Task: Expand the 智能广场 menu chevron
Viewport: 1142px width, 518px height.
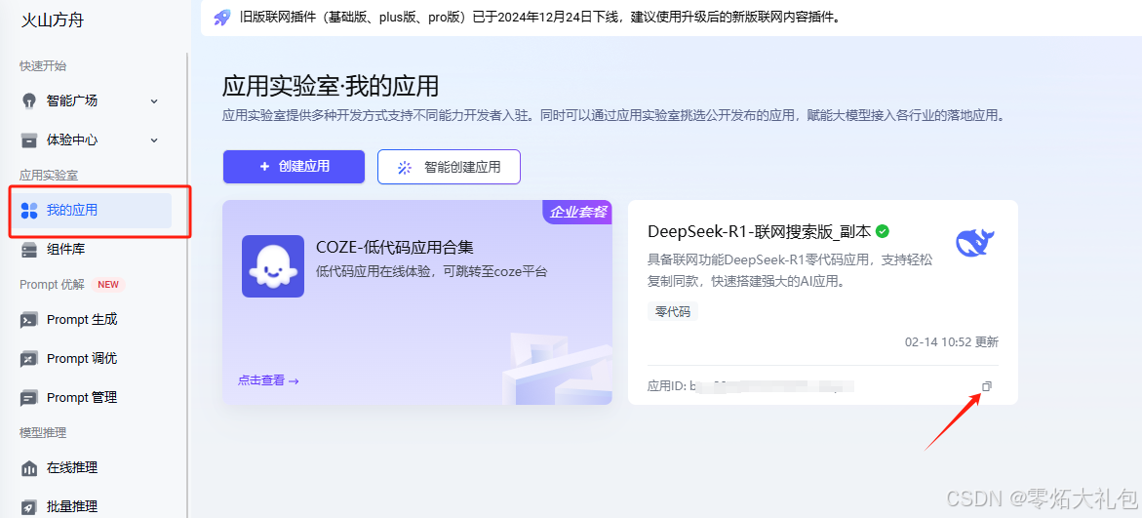Action: pos(154,101)
